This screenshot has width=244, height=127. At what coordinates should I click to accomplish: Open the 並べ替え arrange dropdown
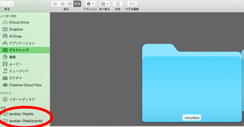[105, 4]
